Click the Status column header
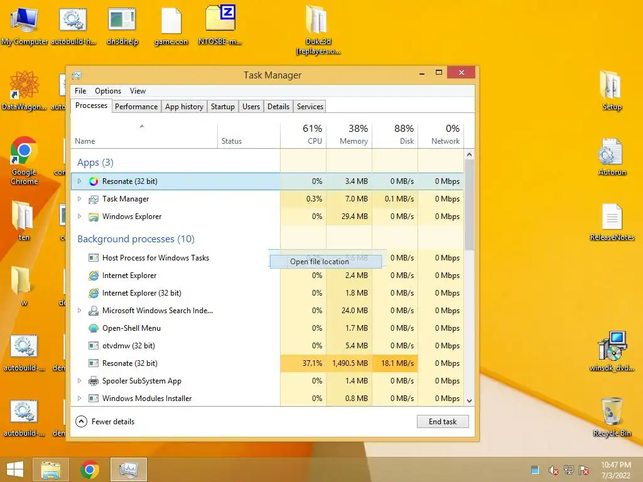 (x=249, y=136)
